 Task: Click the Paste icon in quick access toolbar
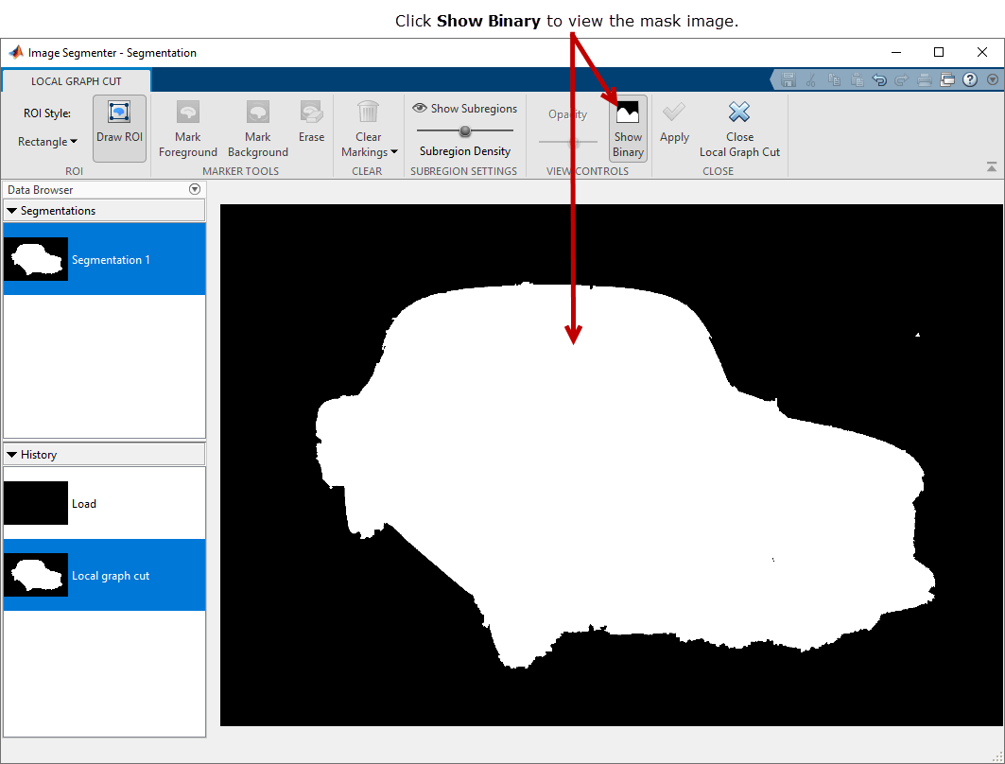[x=857, y=80]
